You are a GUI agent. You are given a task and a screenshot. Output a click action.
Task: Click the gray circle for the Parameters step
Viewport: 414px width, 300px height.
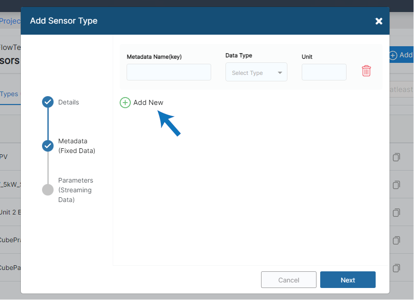coord(48,189)
